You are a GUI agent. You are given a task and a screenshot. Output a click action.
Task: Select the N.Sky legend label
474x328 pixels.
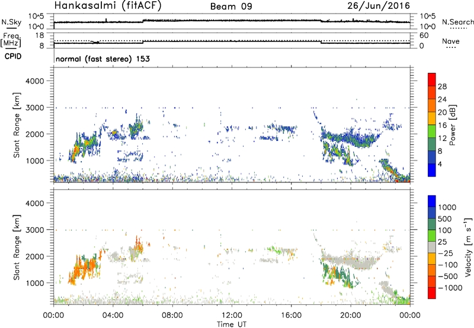pos(11,22)
